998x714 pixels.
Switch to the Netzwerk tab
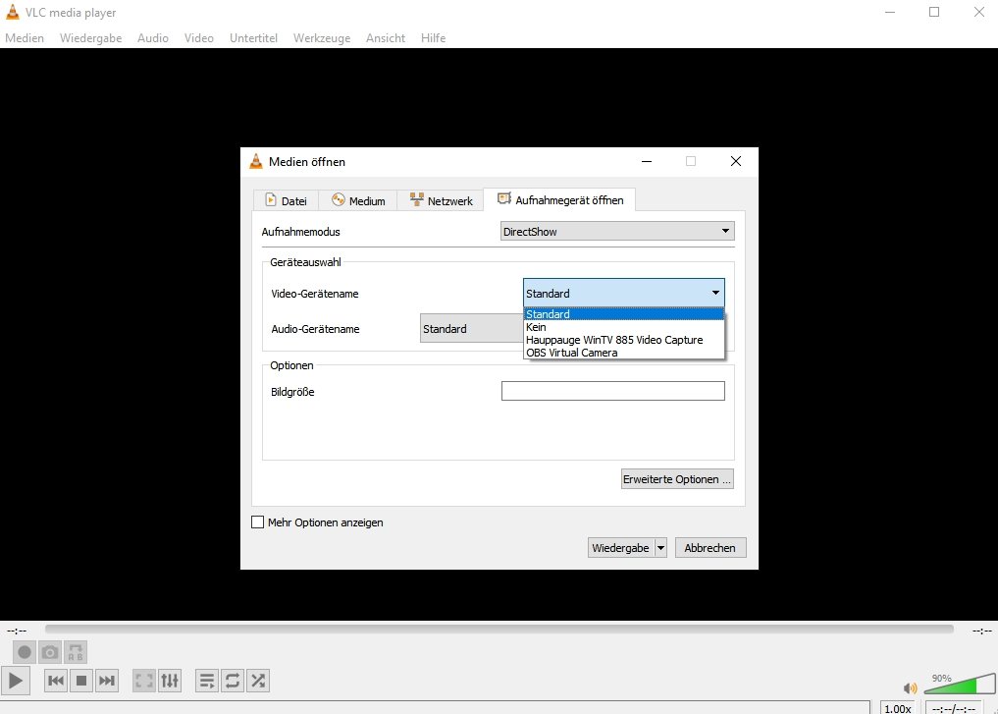pyautogui.click(x=441, y=200)
